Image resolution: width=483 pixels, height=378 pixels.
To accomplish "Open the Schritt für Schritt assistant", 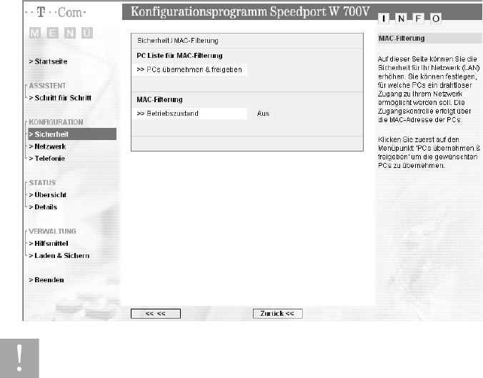I will pyautogui.click(x=60, y=98).
